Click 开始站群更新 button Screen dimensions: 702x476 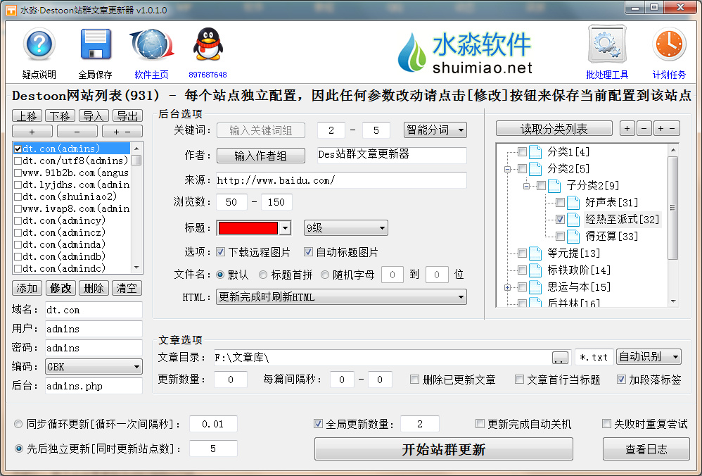point(444,449)
